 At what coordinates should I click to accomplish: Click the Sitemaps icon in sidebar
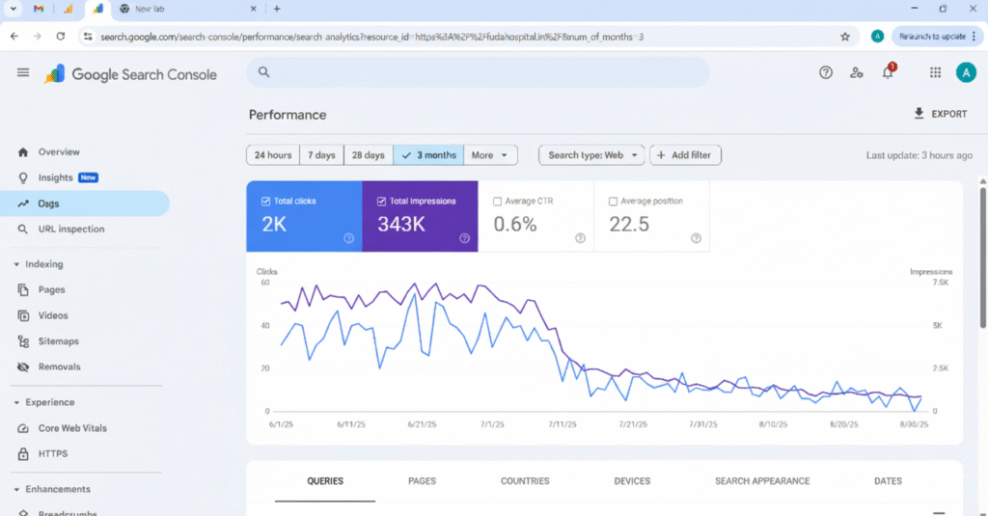tap(23, 341)
